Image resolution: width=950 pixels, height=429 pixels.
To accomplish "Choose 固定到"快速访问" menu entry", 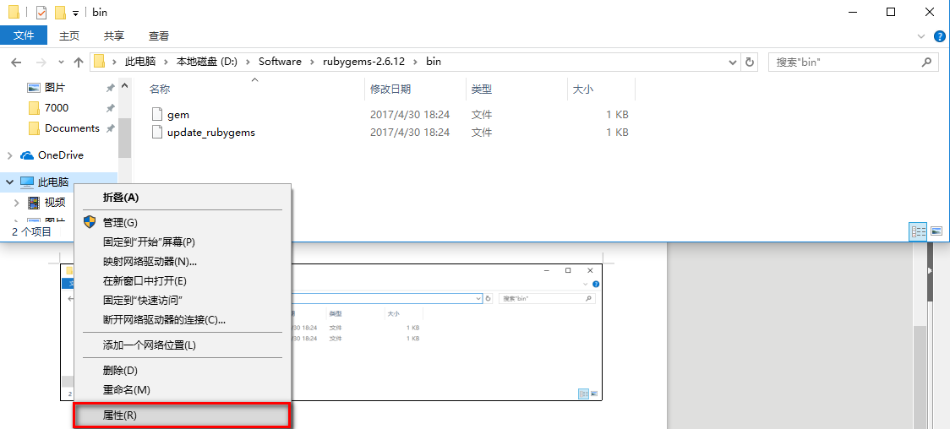I will [183, 300].
